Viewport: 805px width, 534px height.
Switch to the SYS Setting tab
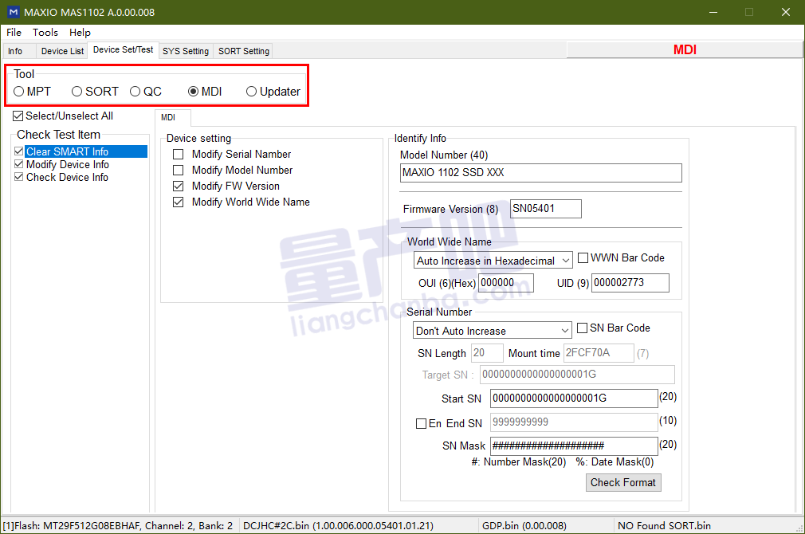pyautogui.click(x=186, y=51)
